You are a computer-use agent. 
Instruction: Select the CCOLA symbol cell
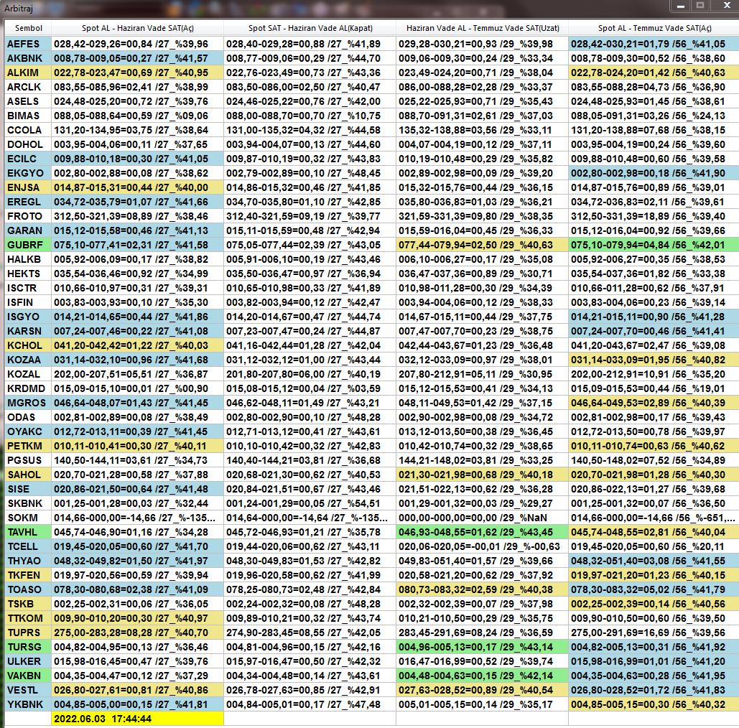tap(28, 130)
